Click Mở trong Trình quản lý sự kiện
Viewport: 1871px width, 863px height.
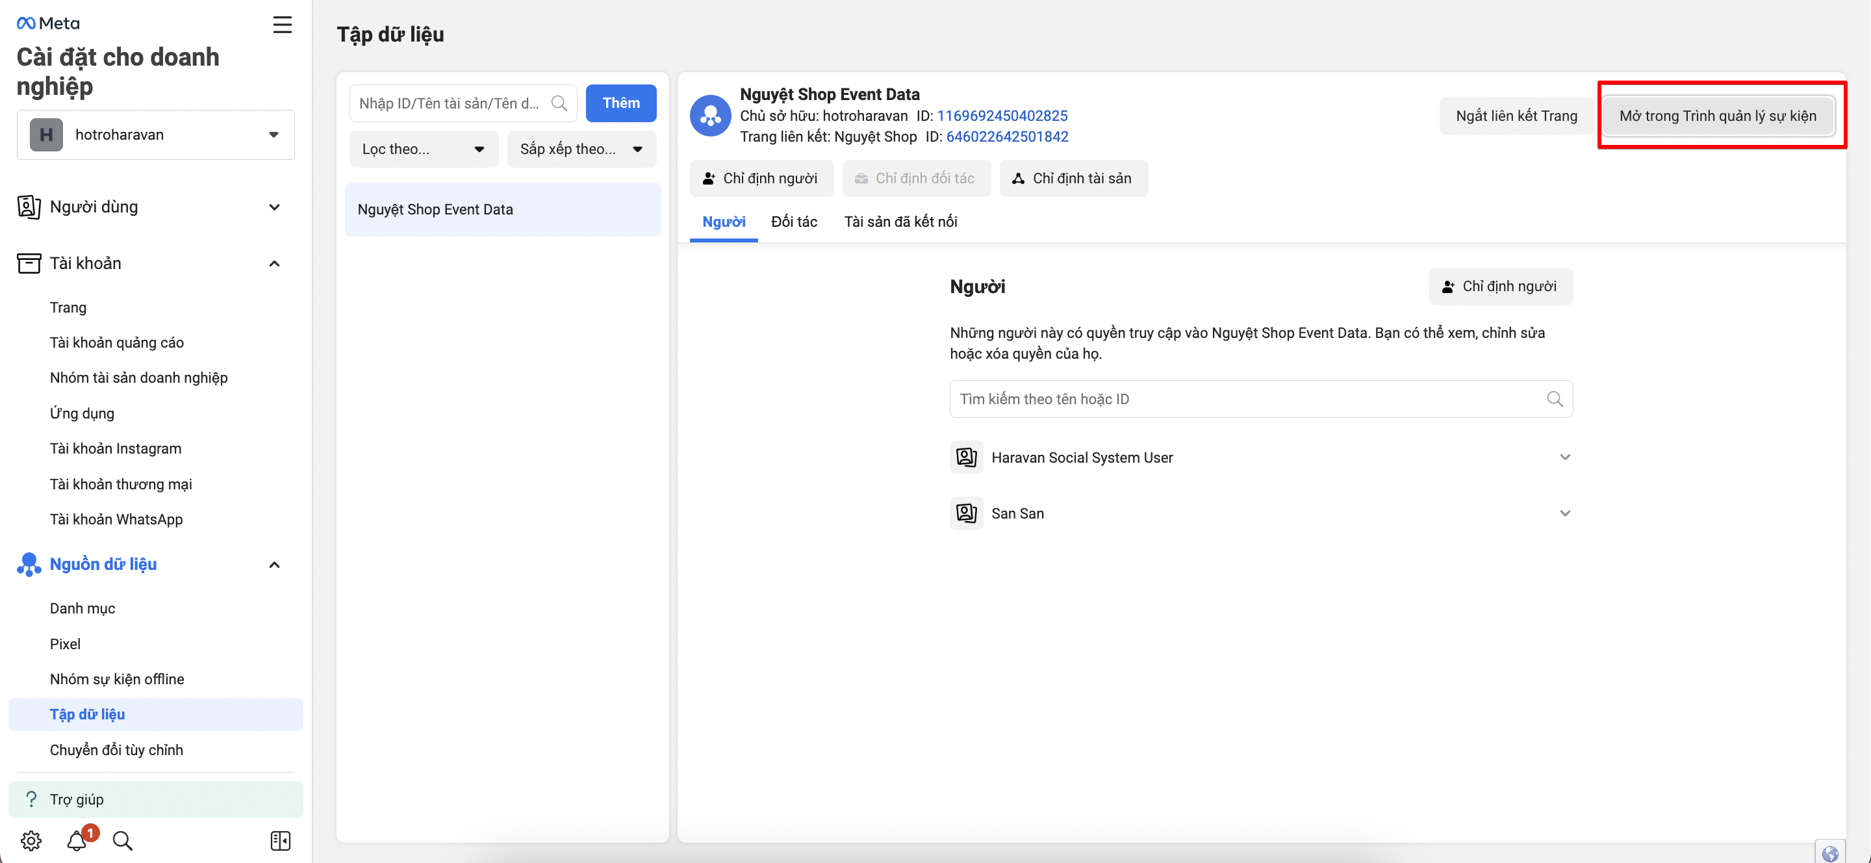click(x=1718, y=116)
